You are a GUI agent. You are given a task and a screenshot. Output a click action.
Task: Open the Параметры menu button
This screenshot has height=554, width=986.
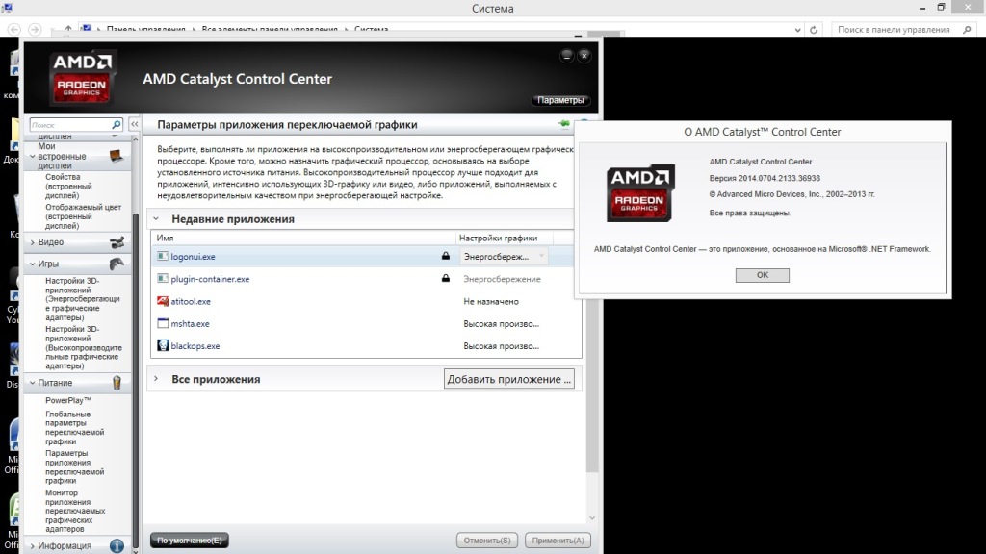559,100
